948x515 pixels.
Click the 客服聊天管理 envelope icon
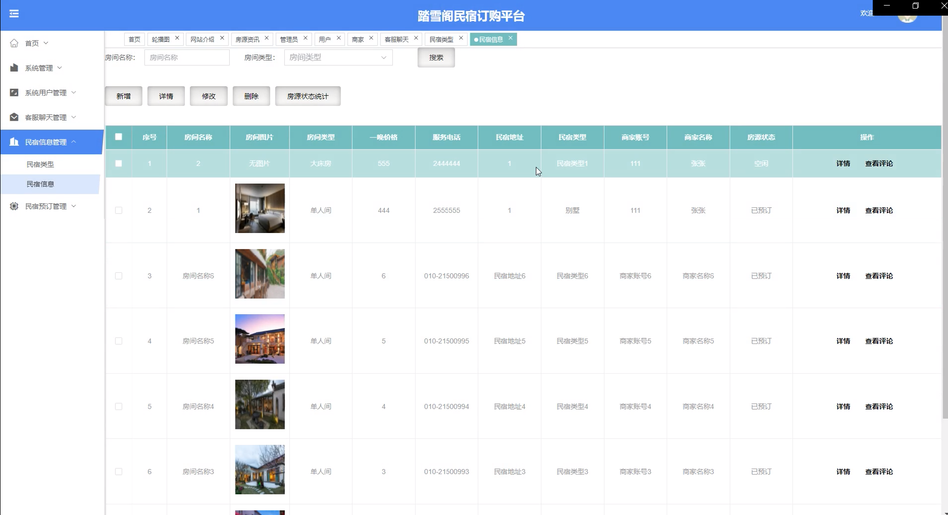coord(14,117)
